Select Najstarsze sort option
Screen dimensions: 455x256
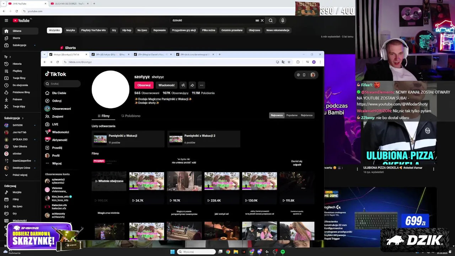coord(306,115)
